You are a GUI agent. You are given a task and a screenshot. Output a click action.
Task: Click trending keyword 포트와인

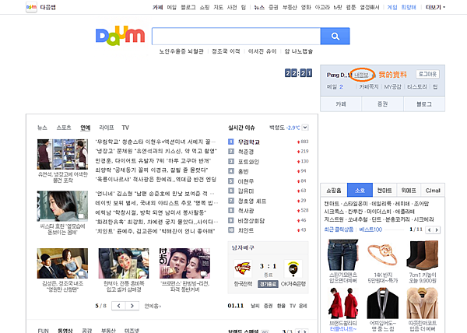pyautogui.click(x=248, y=162)
